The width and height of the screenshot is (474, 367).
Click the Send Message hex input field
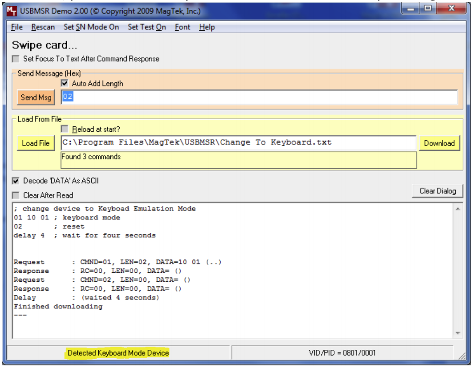pos(259,97)
